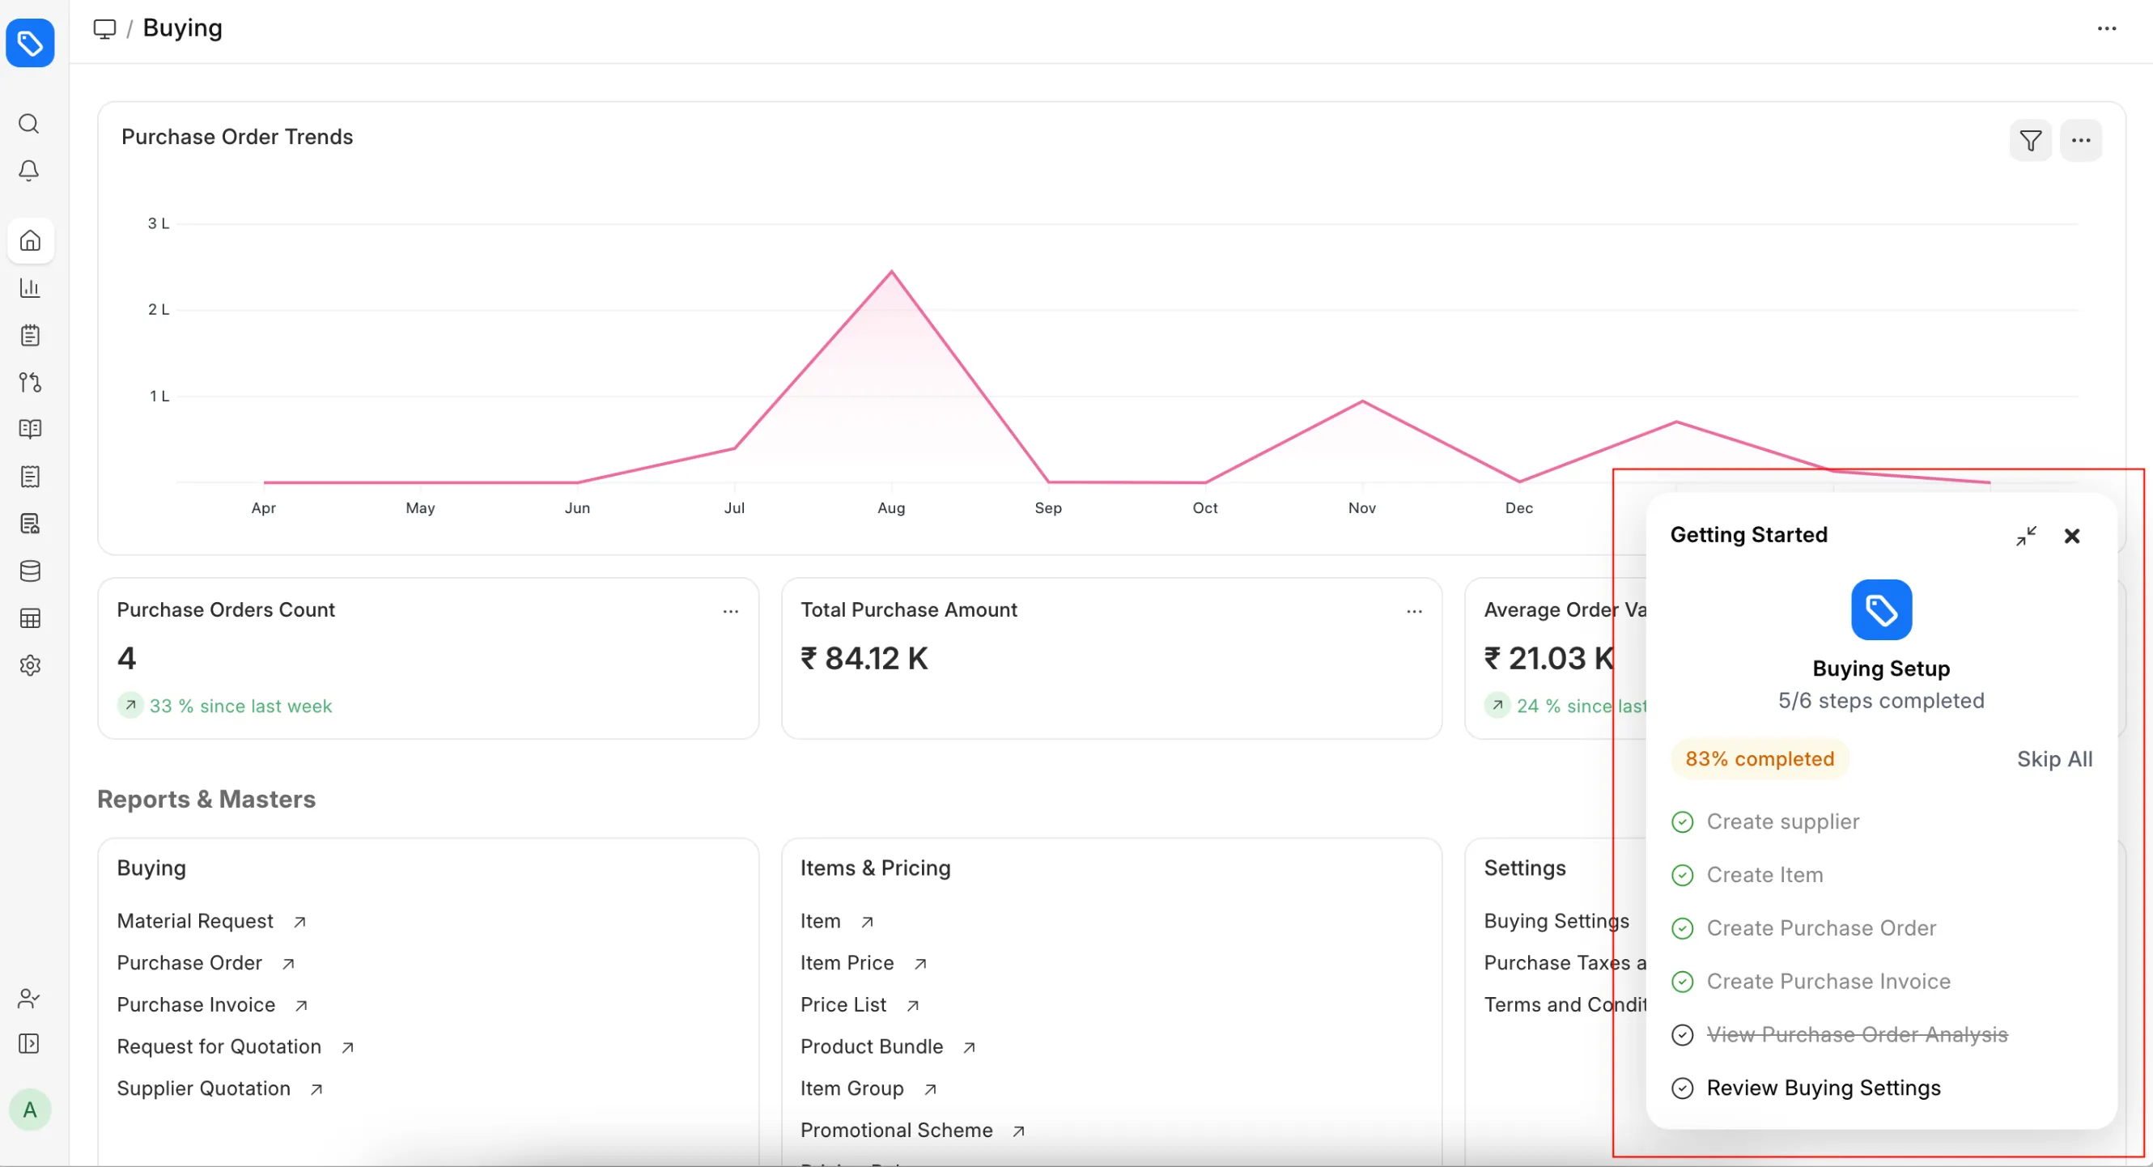Click the filter icon on chart

click(x=2029, y=141)
